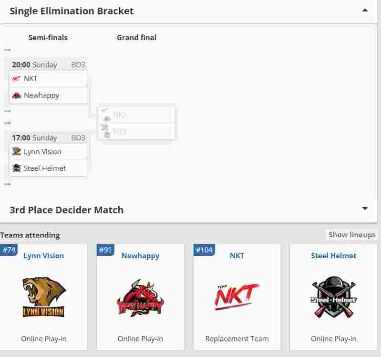The image size is (381, 357).
Task: Visit the Steel Helmet team page link
Action: pos(334,256)
